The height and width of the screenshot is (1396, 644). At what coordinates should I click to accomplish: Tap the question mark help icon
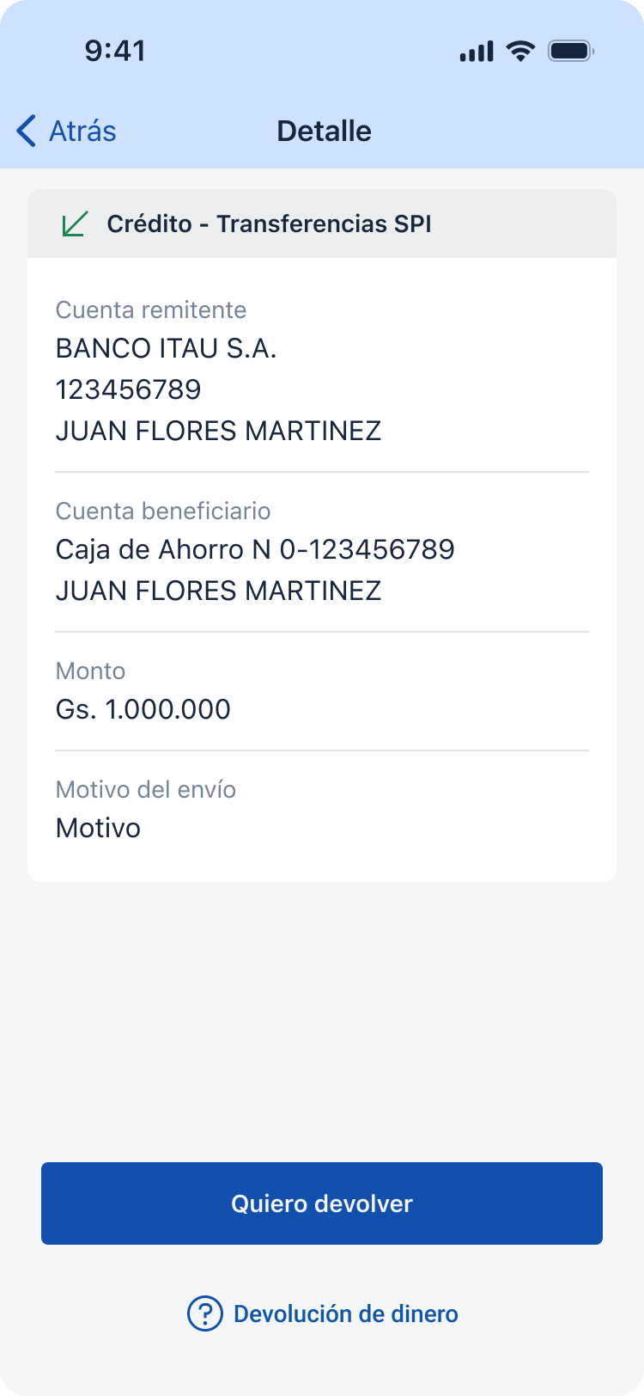click(x=204, y=1313)
